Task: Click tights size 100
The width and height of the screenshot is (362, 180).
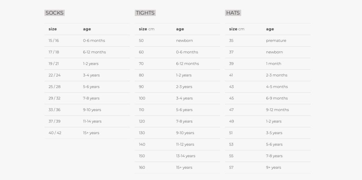Action: (142, 98)
